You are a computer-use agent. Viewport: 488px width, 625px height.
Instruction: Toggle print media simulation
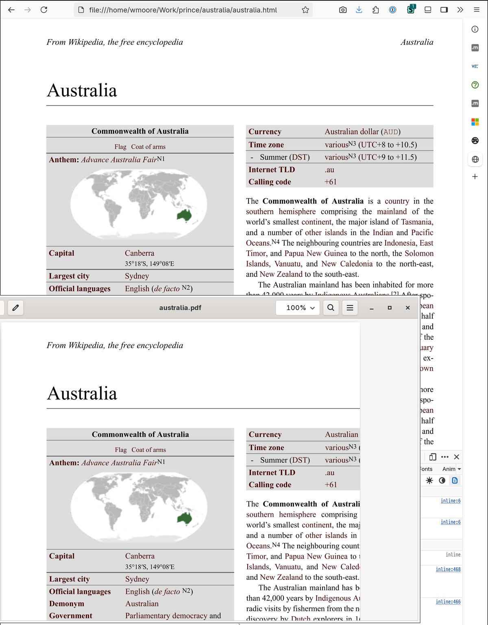pos(455,480)
